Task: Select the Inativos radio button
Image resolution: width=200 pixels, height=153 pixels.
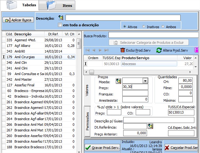Action: (x=144, y=27)
